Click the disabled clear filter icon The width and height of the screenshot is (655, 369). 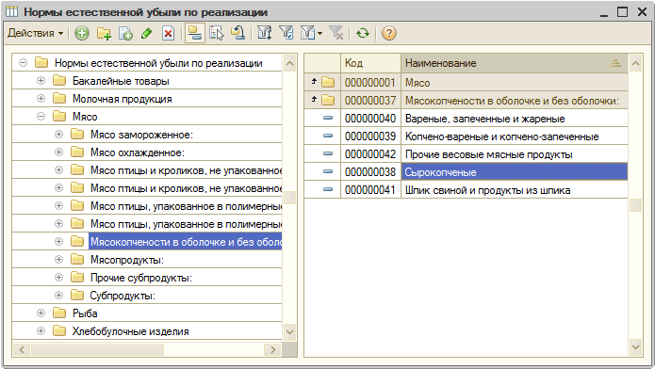[x=336, y=33]
